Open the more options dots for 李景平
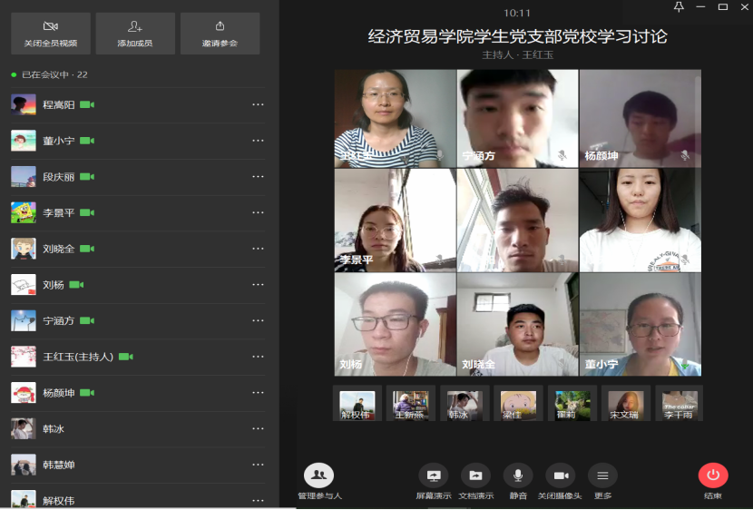Image resolution: width=753 pixels, height=510 pixels. pos(258,212)
